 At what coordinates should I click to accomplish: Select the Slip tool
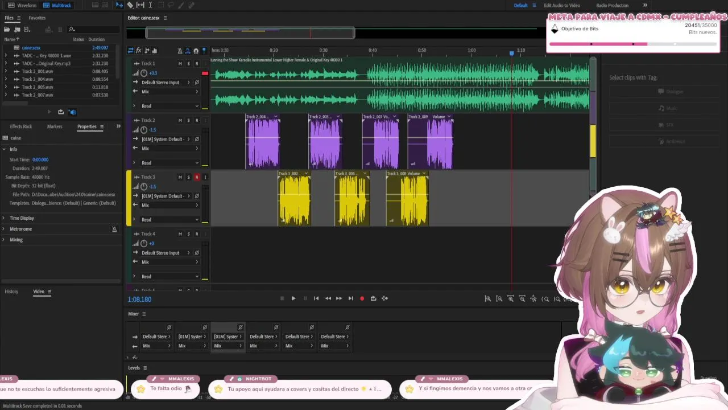click(140, 5)
